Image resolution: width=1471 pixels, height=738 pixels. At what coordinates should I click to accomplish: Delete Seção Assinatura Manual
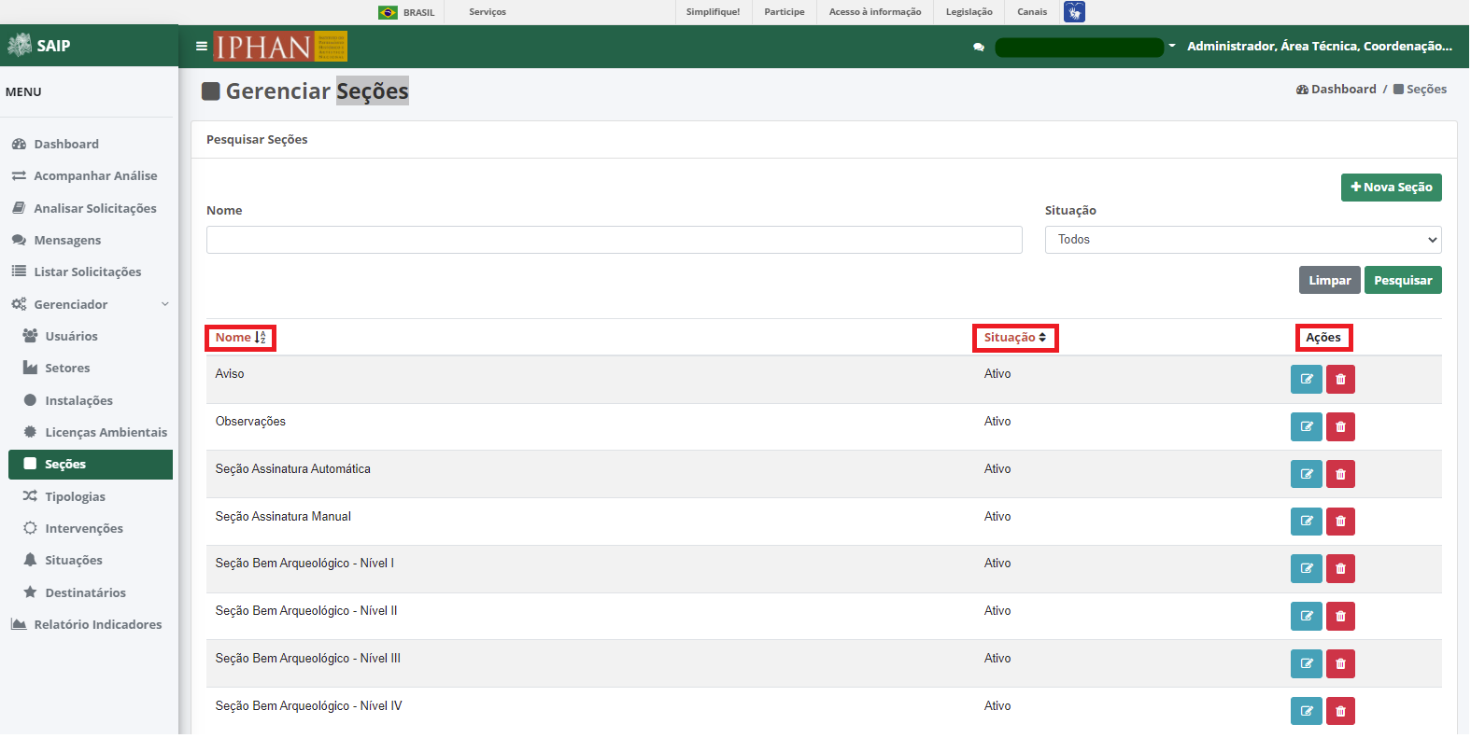pyautogui.click(x=1340, y=522)
